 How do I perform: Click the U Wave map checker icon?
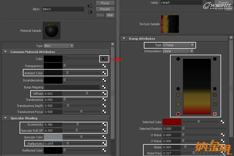(222, 135)
